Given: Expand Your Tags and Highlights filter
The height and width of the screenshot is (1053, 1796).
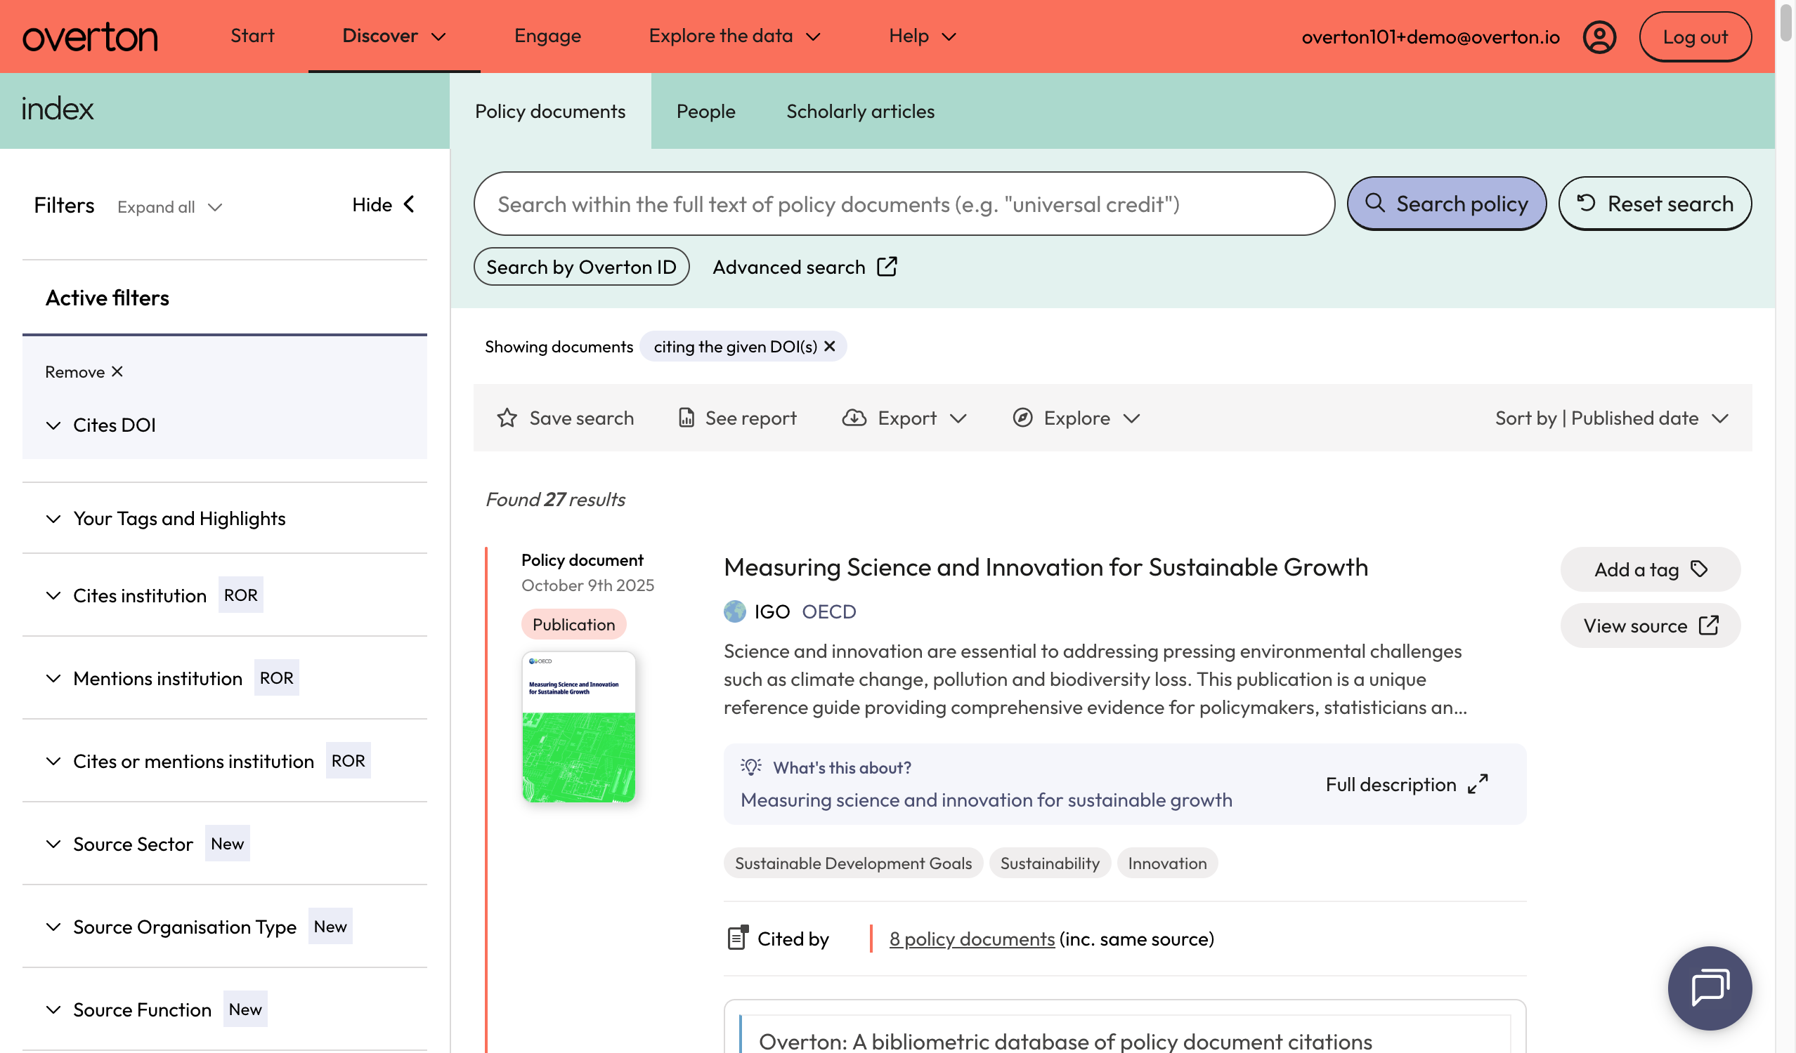Looking at the screenshot, I should [165, 518].
